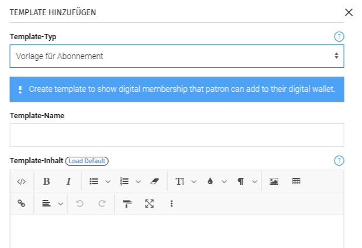The height and width of the screenshot is (248, 362).
Task: Open help icon next to Template-Typ
Action: click(339, 37)
